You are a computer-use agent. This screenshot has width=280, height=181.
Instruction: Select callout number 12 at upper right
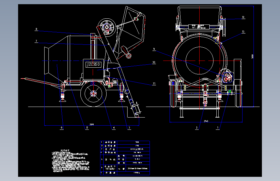tap(243, 17)
